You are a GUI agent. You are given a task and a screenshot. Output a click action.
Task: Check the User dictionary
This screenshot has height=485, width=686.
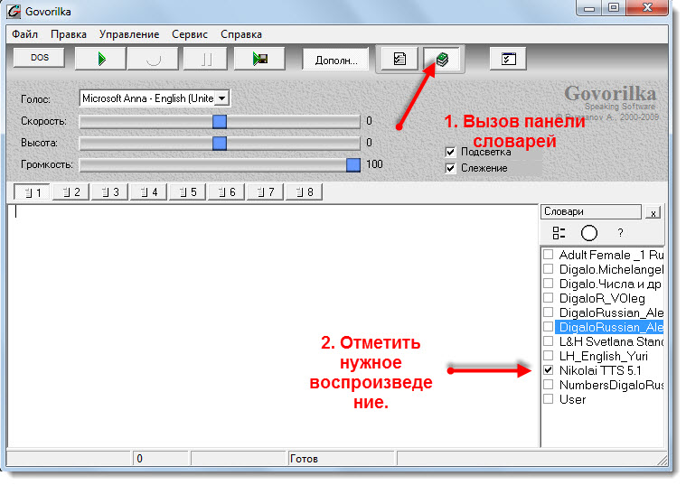tap(549, 399)
